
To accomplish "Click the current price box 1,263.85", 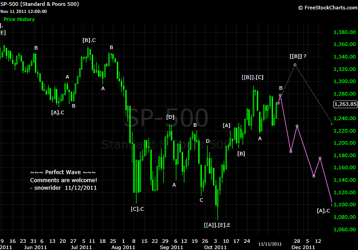I will click(x=345, y=104).
